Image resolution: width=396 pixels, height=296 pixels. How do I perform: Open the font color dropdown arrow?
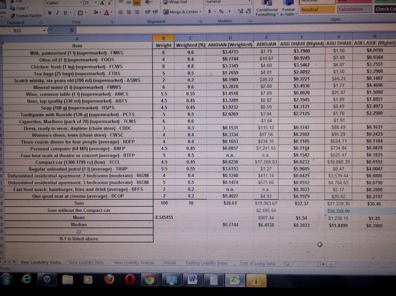pos(111,12)
